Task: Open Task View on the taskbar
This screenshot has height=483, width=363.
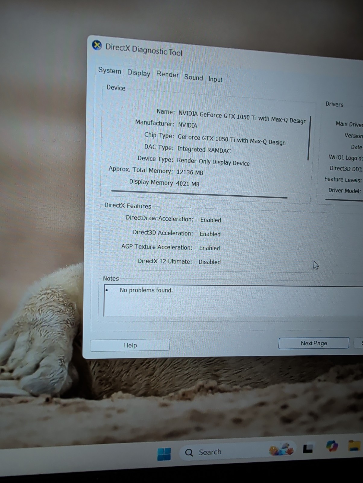Action: 308,449
